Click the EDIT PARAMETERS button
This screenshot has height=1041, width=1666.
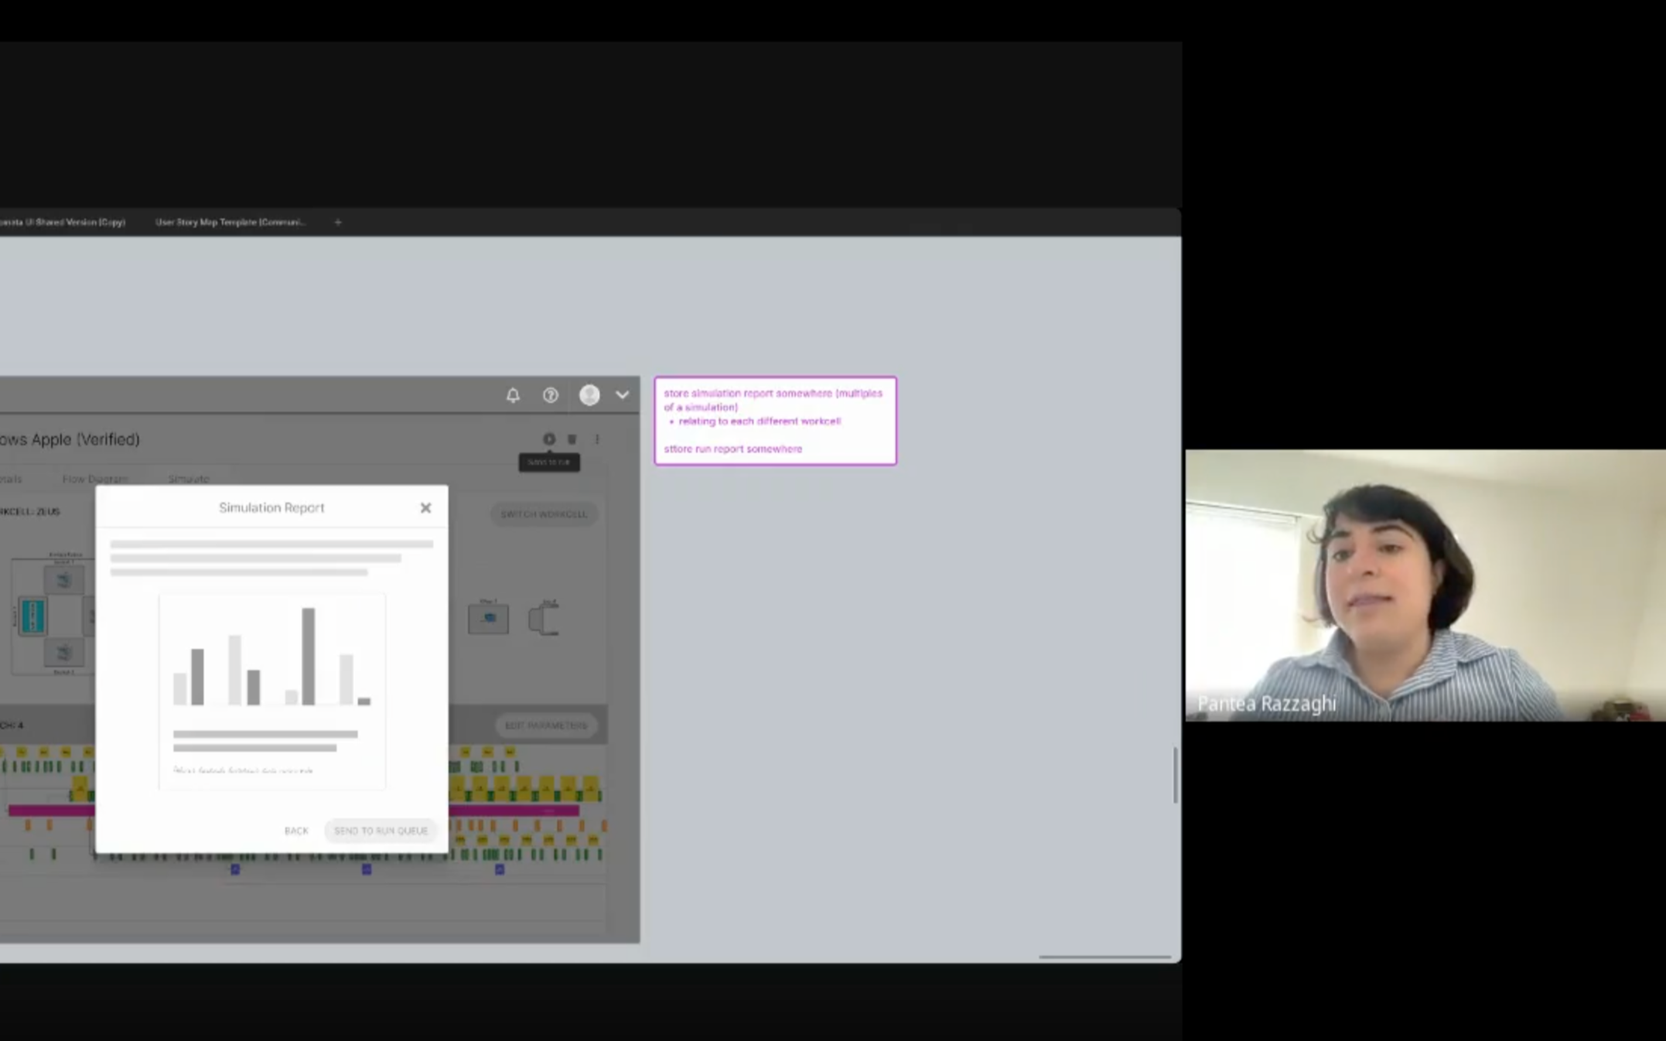(546, 725)
